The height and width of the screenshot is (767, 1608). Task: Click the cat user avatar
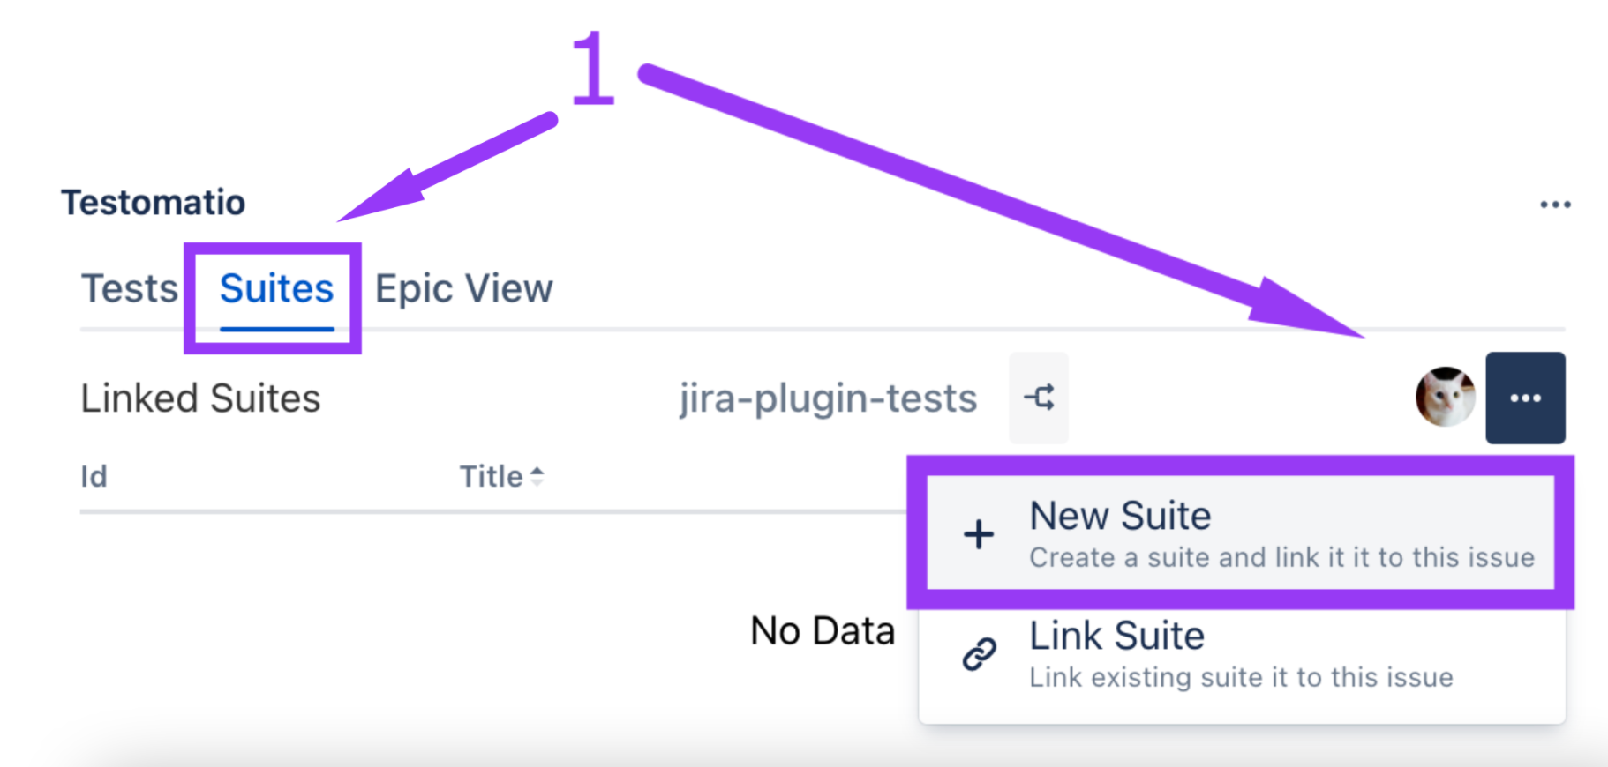click(x=1445, y=397)
